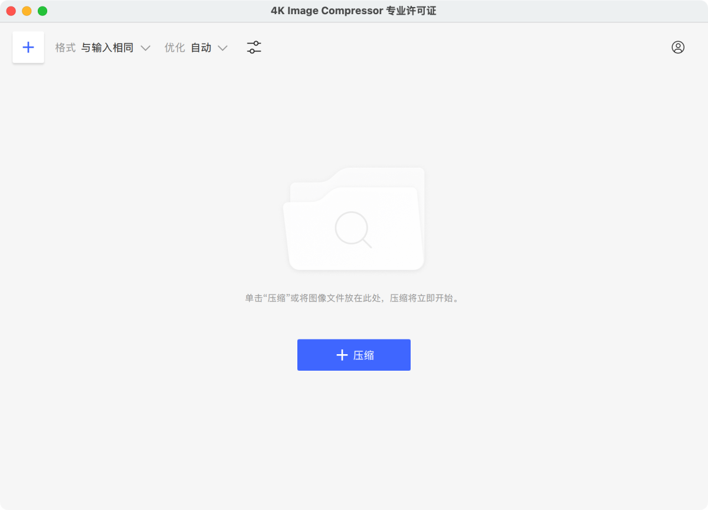Open the 与输入相同 format dropdown

point(107,48)
